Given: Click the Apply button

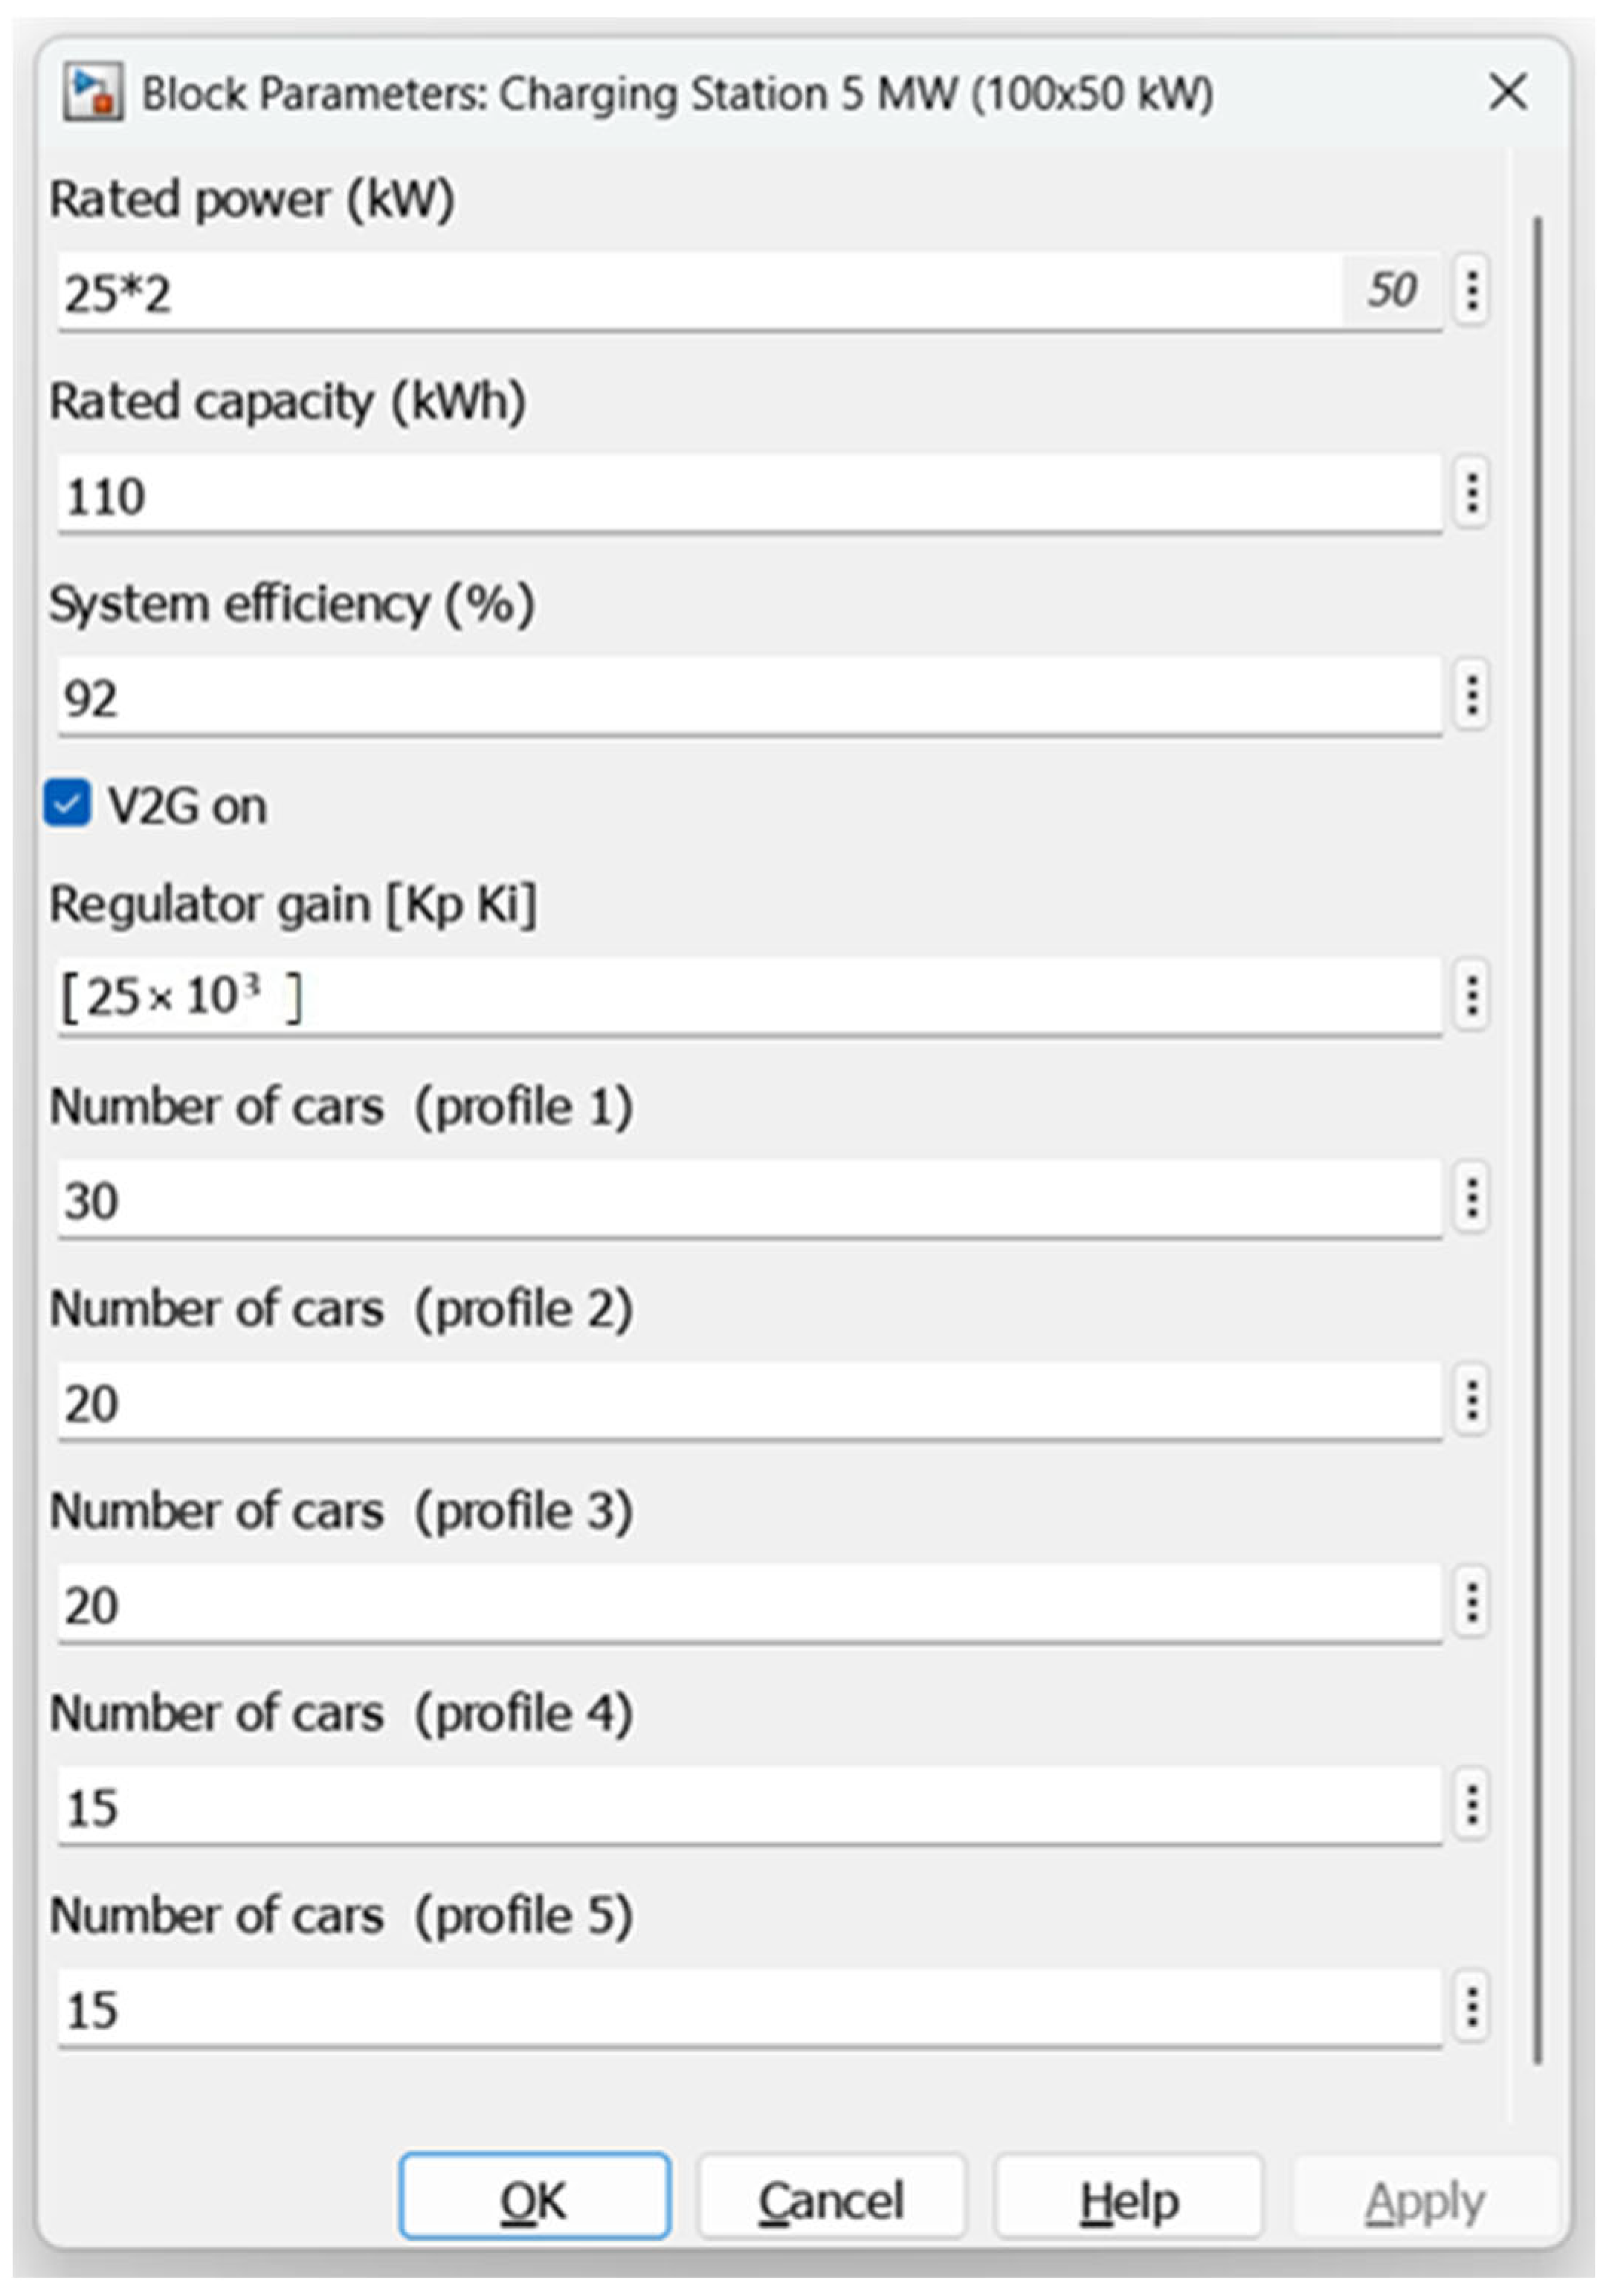Looking at the screenshot, I should point(1424,2199).
